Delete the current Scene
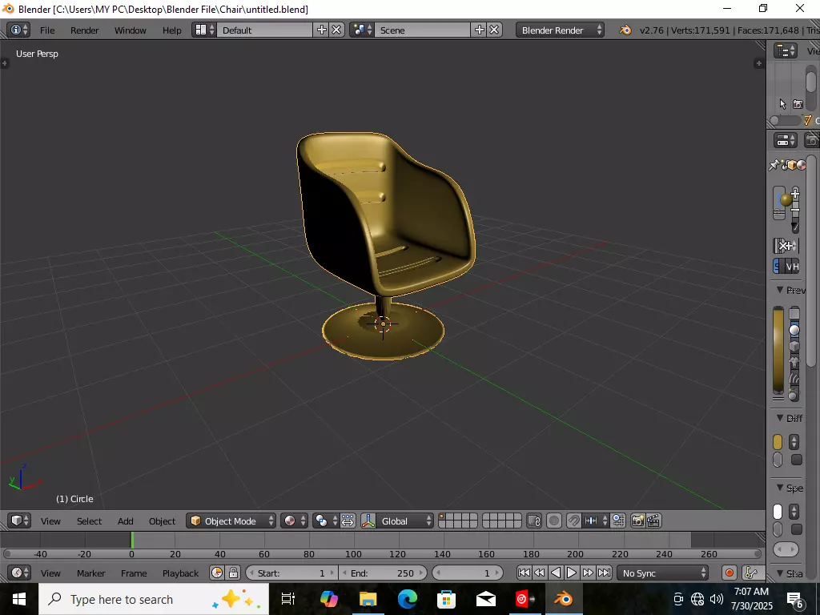820x615 pixels. coord(494,30)
